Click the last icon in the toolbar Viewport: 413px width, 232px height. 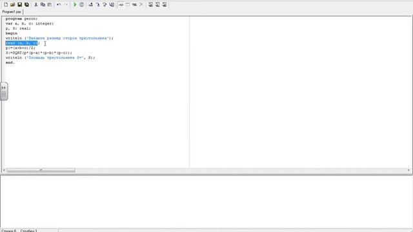point(165,5)
